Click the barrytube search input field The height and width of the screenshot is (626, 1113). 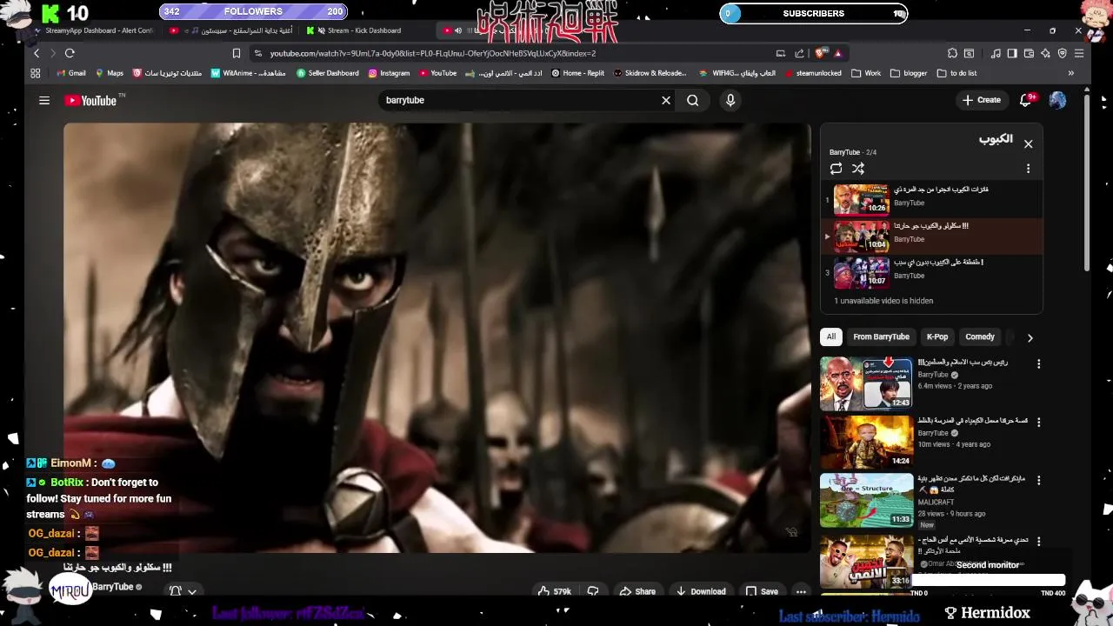tap(518, 100)
